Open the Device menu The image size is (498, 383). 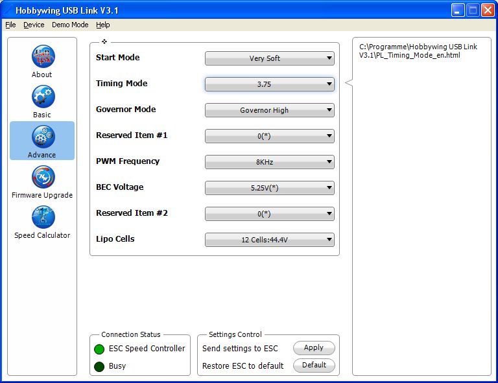34,25
